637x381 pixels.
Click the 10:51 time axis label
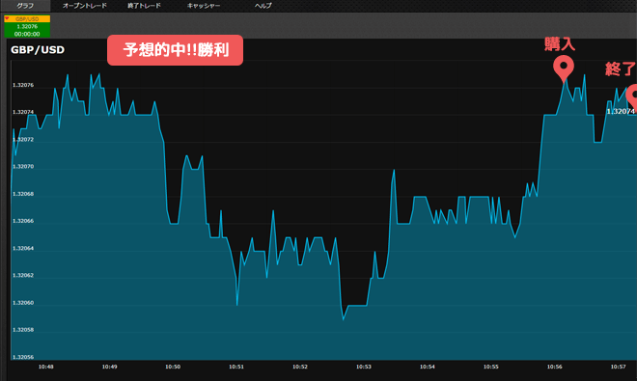[x=236, y=367]
